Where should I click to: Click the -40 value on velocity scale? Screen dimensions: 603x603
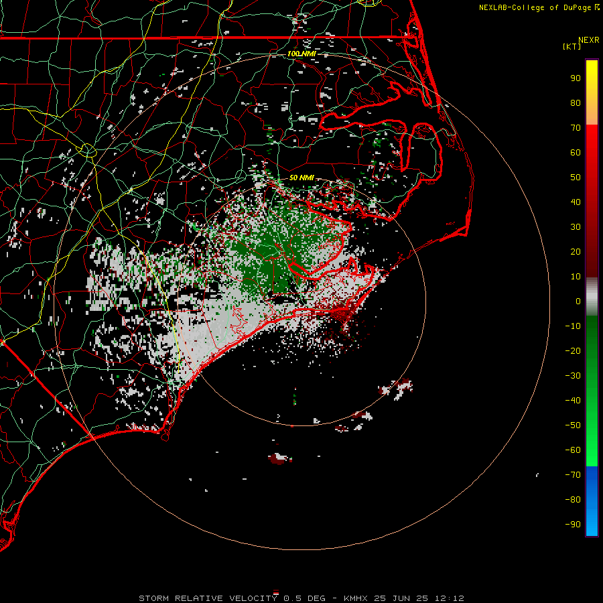click(x=573, y=401)
